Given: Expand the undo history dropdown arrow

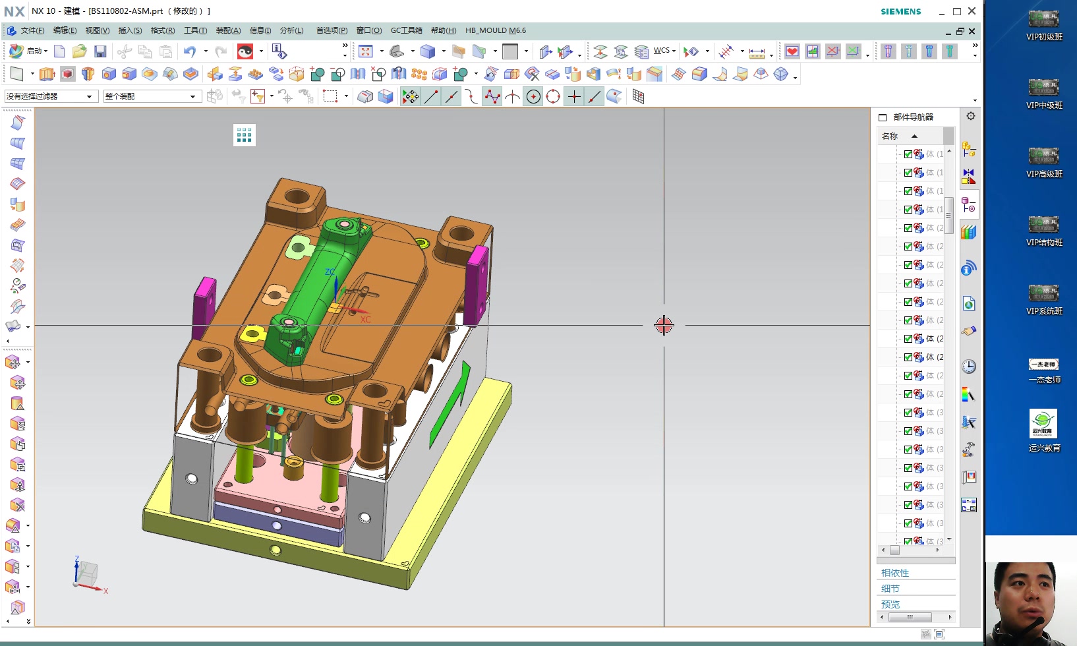Looking at the screenshot, I should click(x=205, y=51).
